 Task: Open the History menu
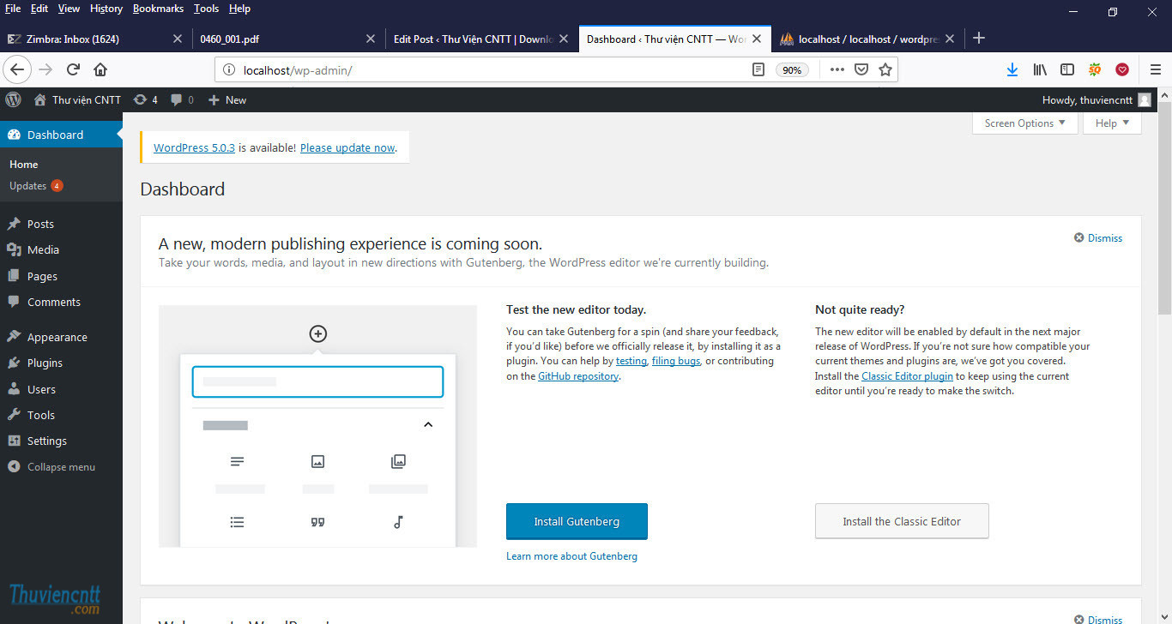coord(106,9)
